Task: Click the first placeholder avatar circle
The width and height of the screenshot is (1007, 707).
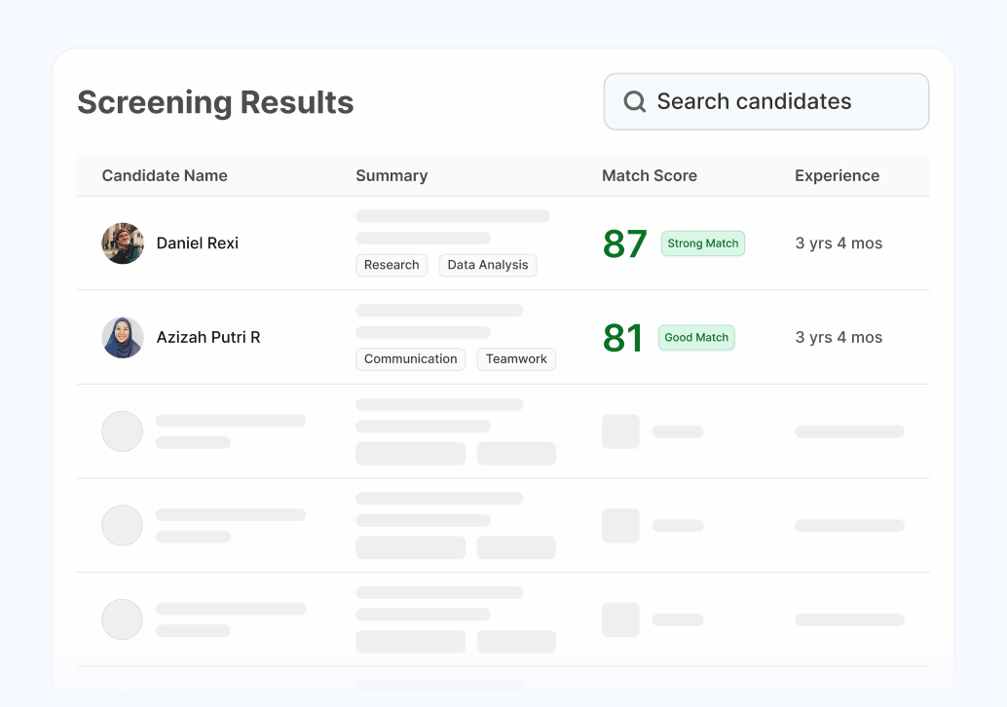Action: 122,431
